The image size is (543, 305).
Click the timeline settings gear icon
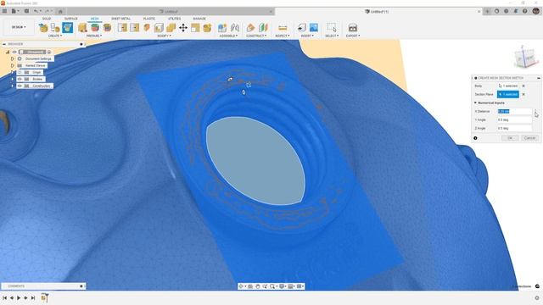click(537, 297)
